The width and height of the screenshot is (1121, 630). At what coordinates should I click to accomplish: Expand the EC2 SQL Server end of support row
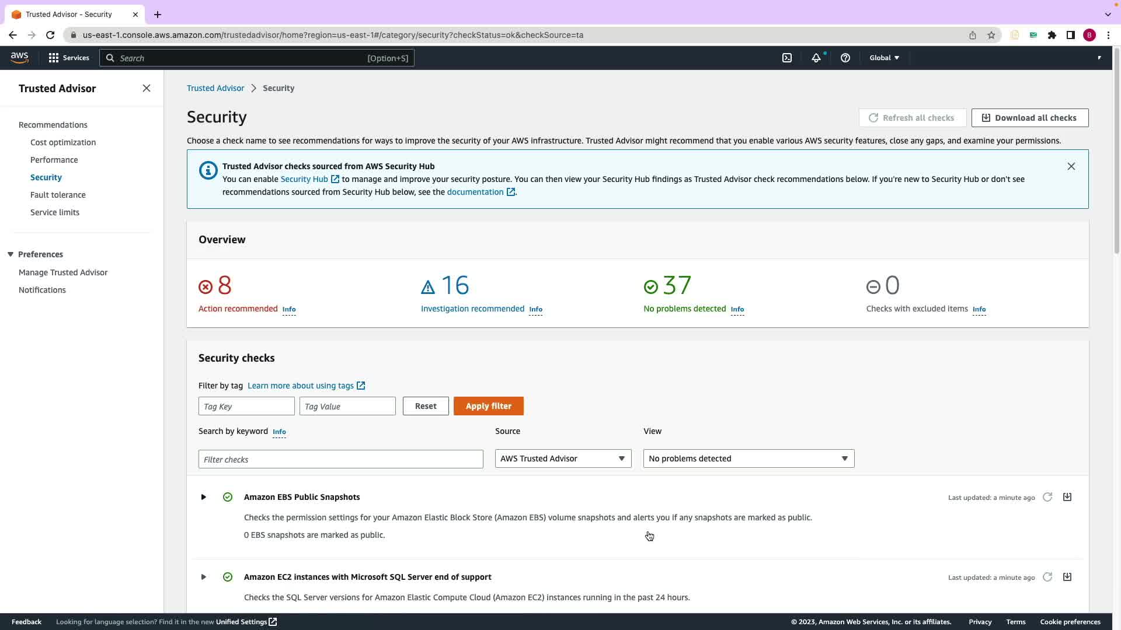click(203, 577)
